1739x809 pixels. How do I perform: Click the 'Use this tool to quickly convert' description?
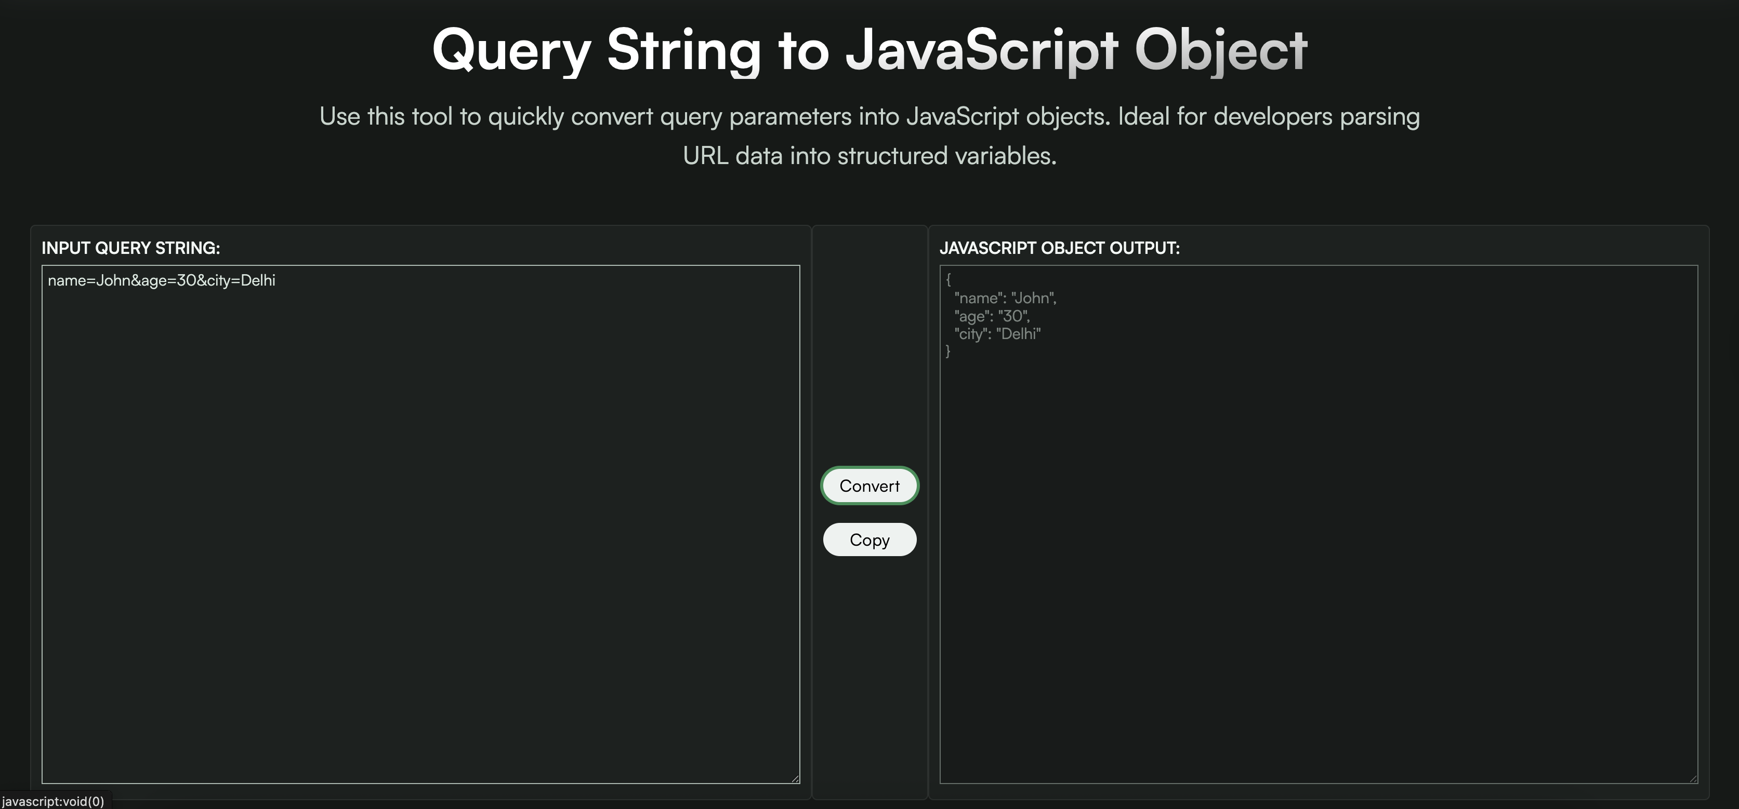[x=869, y=136]
